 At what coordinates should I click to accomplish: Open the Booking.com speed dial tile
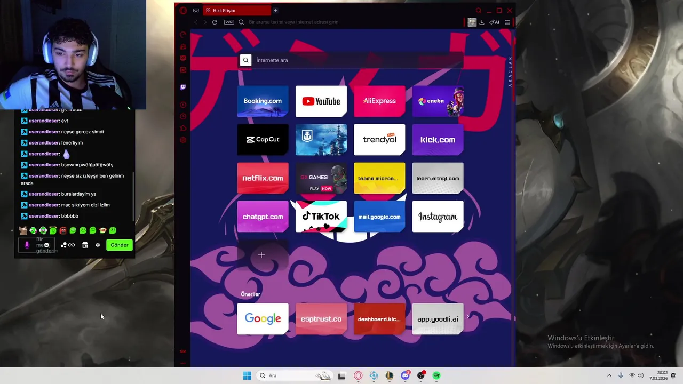tap(263, 101)
